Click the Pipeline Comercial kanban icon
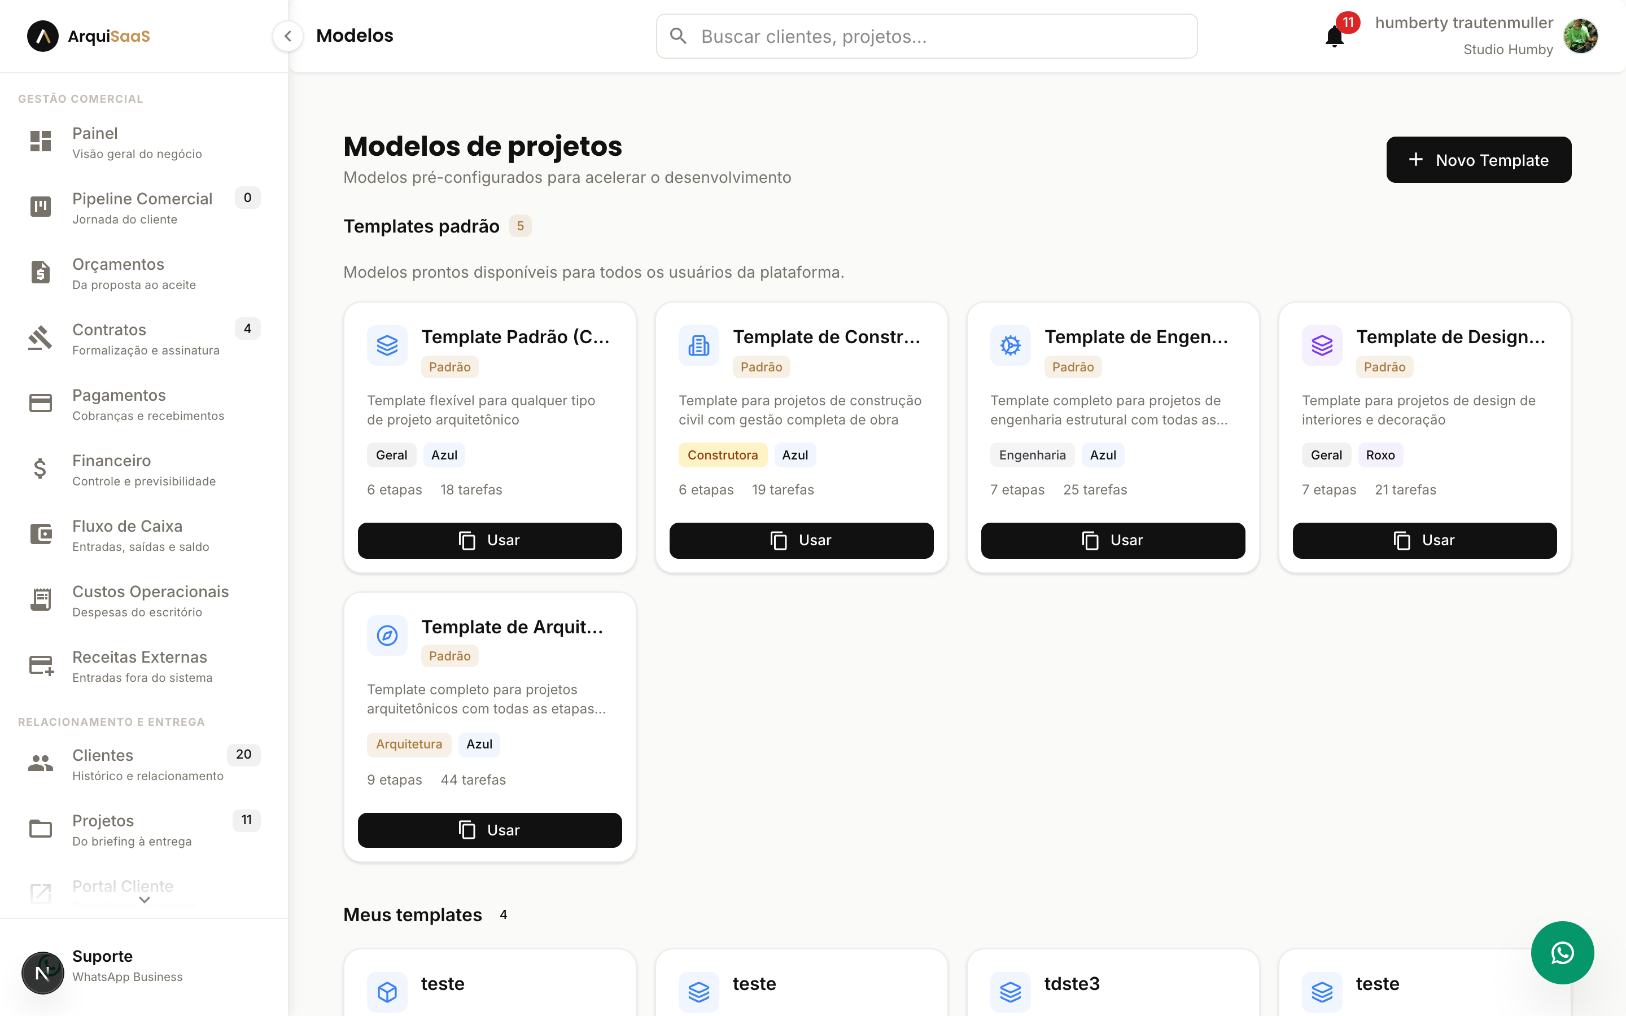 (40, 206)
